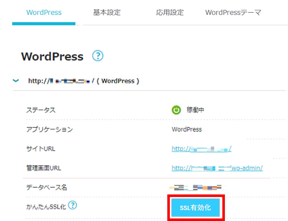The width and height of the screenshot is (288, 221).
Task: Collapse the WordPress site entry chevron
Action: coord(16,80)
